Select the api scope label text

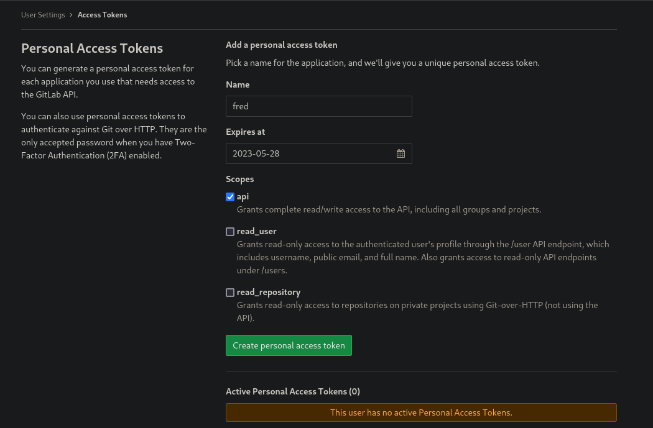(x=243, y=197)
